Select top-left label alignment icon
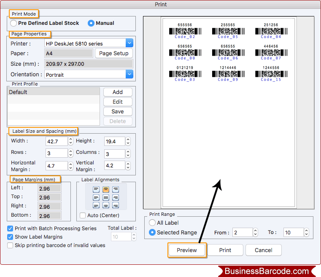321x277 pixels. pos(96,189)
